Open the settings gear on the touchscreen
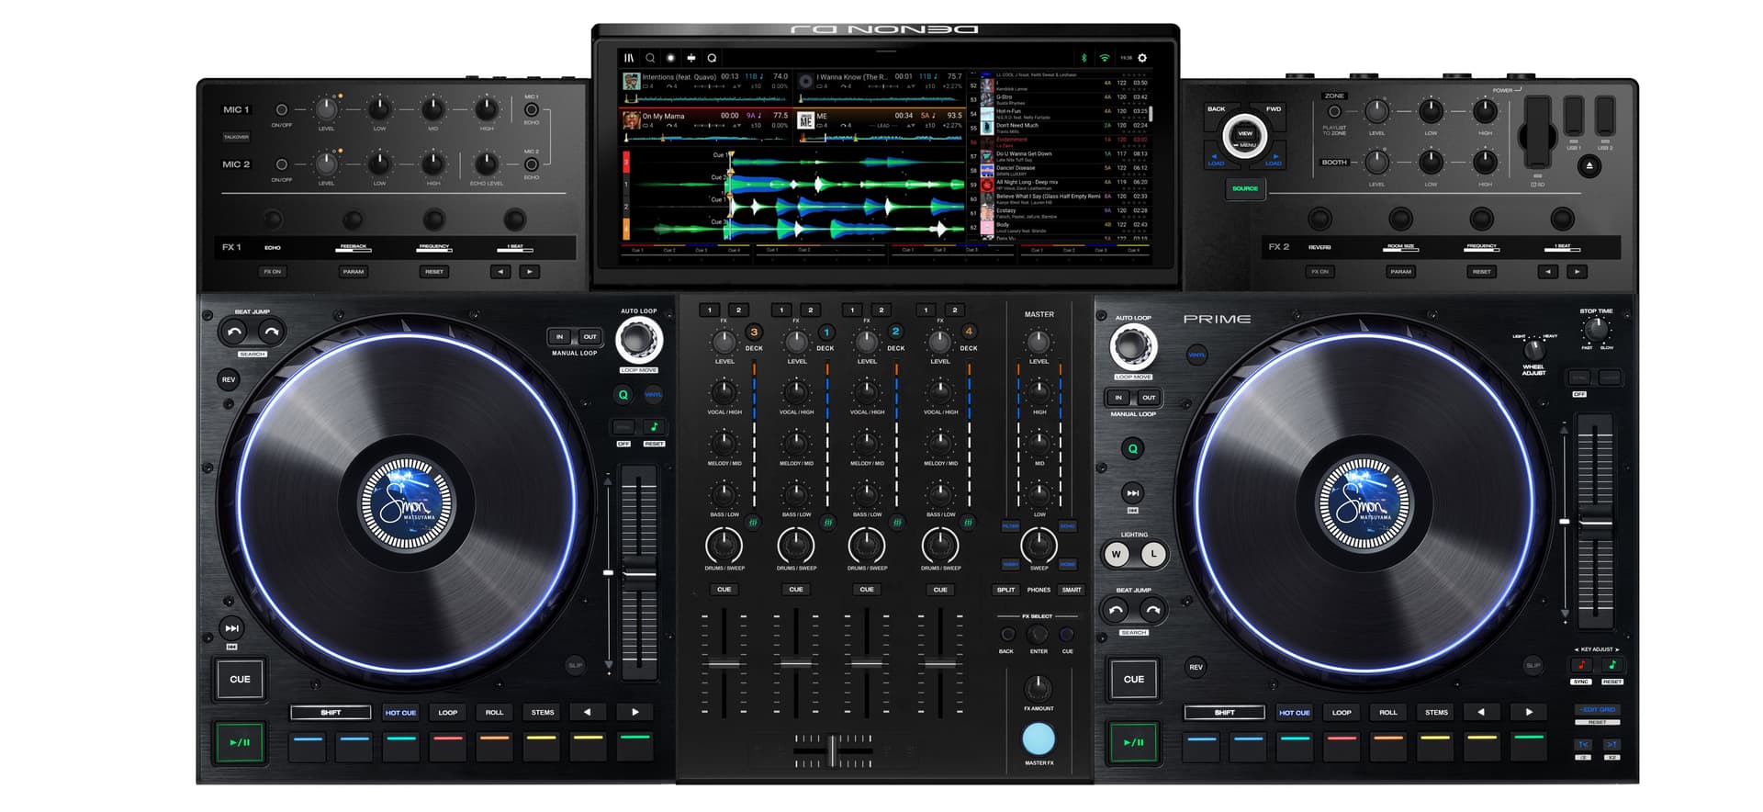The height and width of the screenshot is (812, 1763). click(1142, 58)
